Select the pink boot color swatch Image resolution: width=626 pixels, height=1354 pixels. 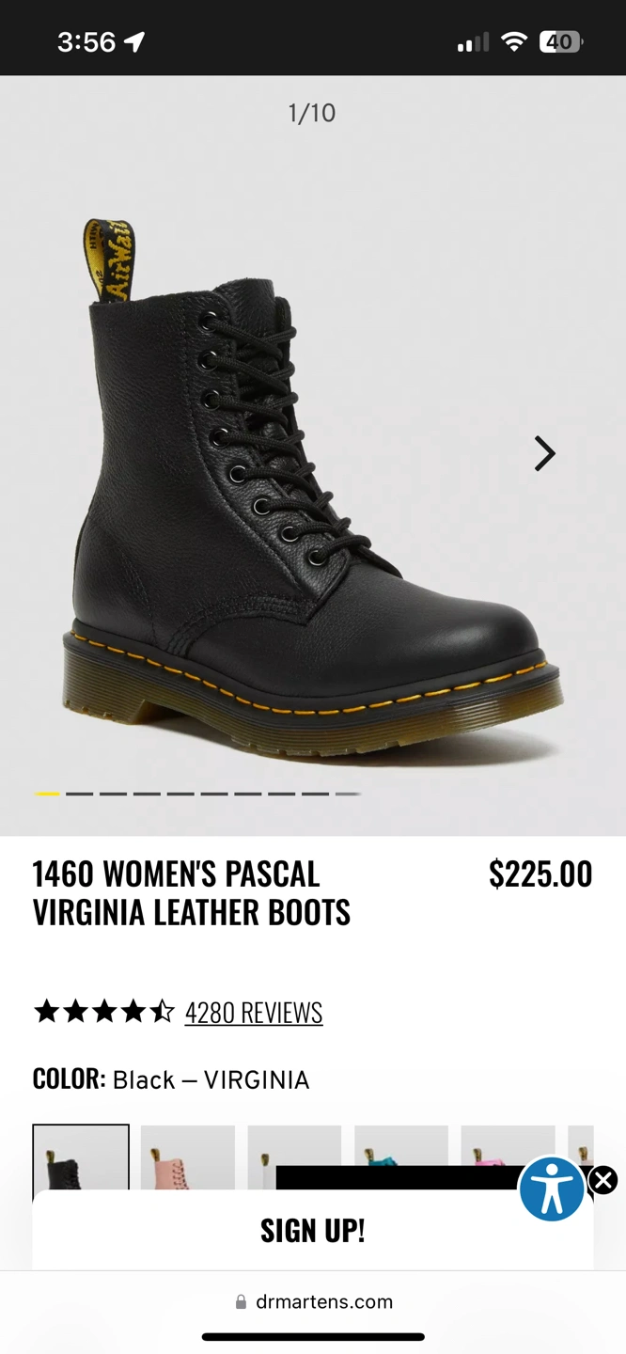coord(187,1157)
